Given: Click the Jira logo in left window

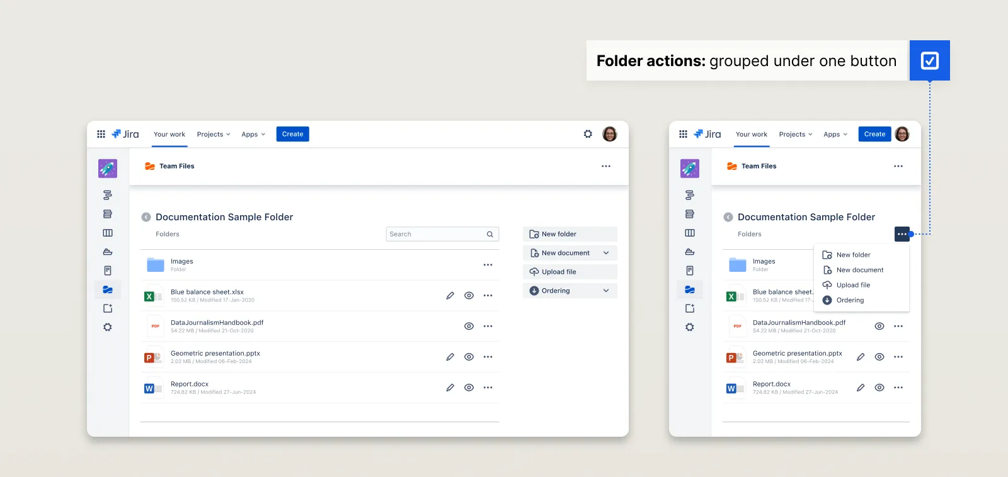Looking at the screenshot, I should 125,134.
